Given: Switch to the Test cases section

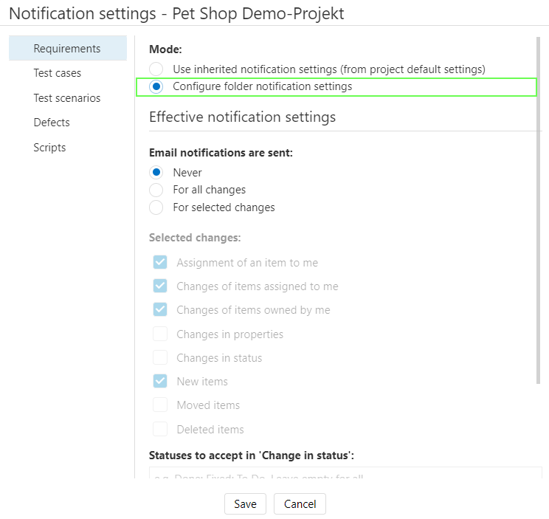Looking at the screenshot, I should point(58,73).
